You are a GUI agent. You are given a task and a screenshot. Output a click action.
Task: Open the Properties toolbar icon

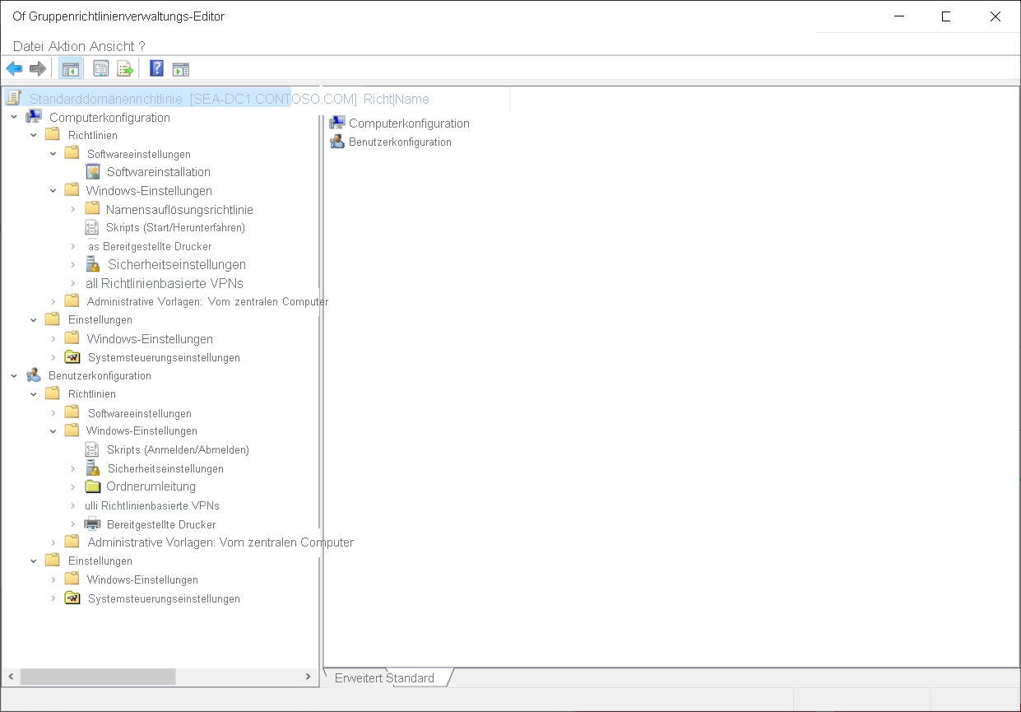tap(100, 68)
